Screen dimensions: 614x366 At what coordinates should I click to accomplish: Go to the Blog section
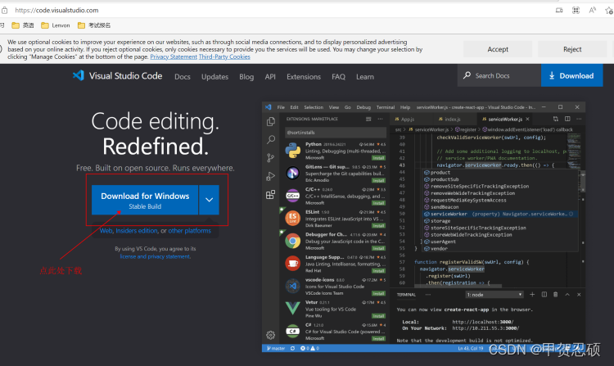tap(246, 77)
